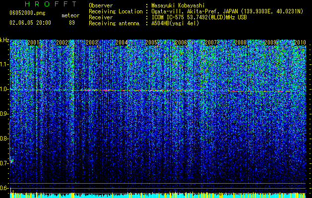312x198 pixels.
Task: Select the 2009 time marker
Action: pos(270,43)
